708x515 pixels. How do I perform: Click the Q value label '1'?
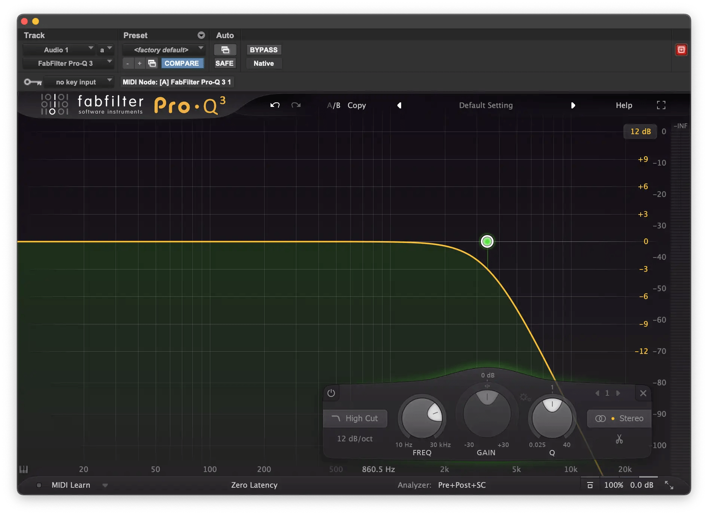(x=552, y=388)
